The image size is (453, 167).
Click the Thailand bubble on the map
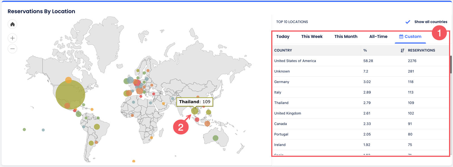point(195,111)
